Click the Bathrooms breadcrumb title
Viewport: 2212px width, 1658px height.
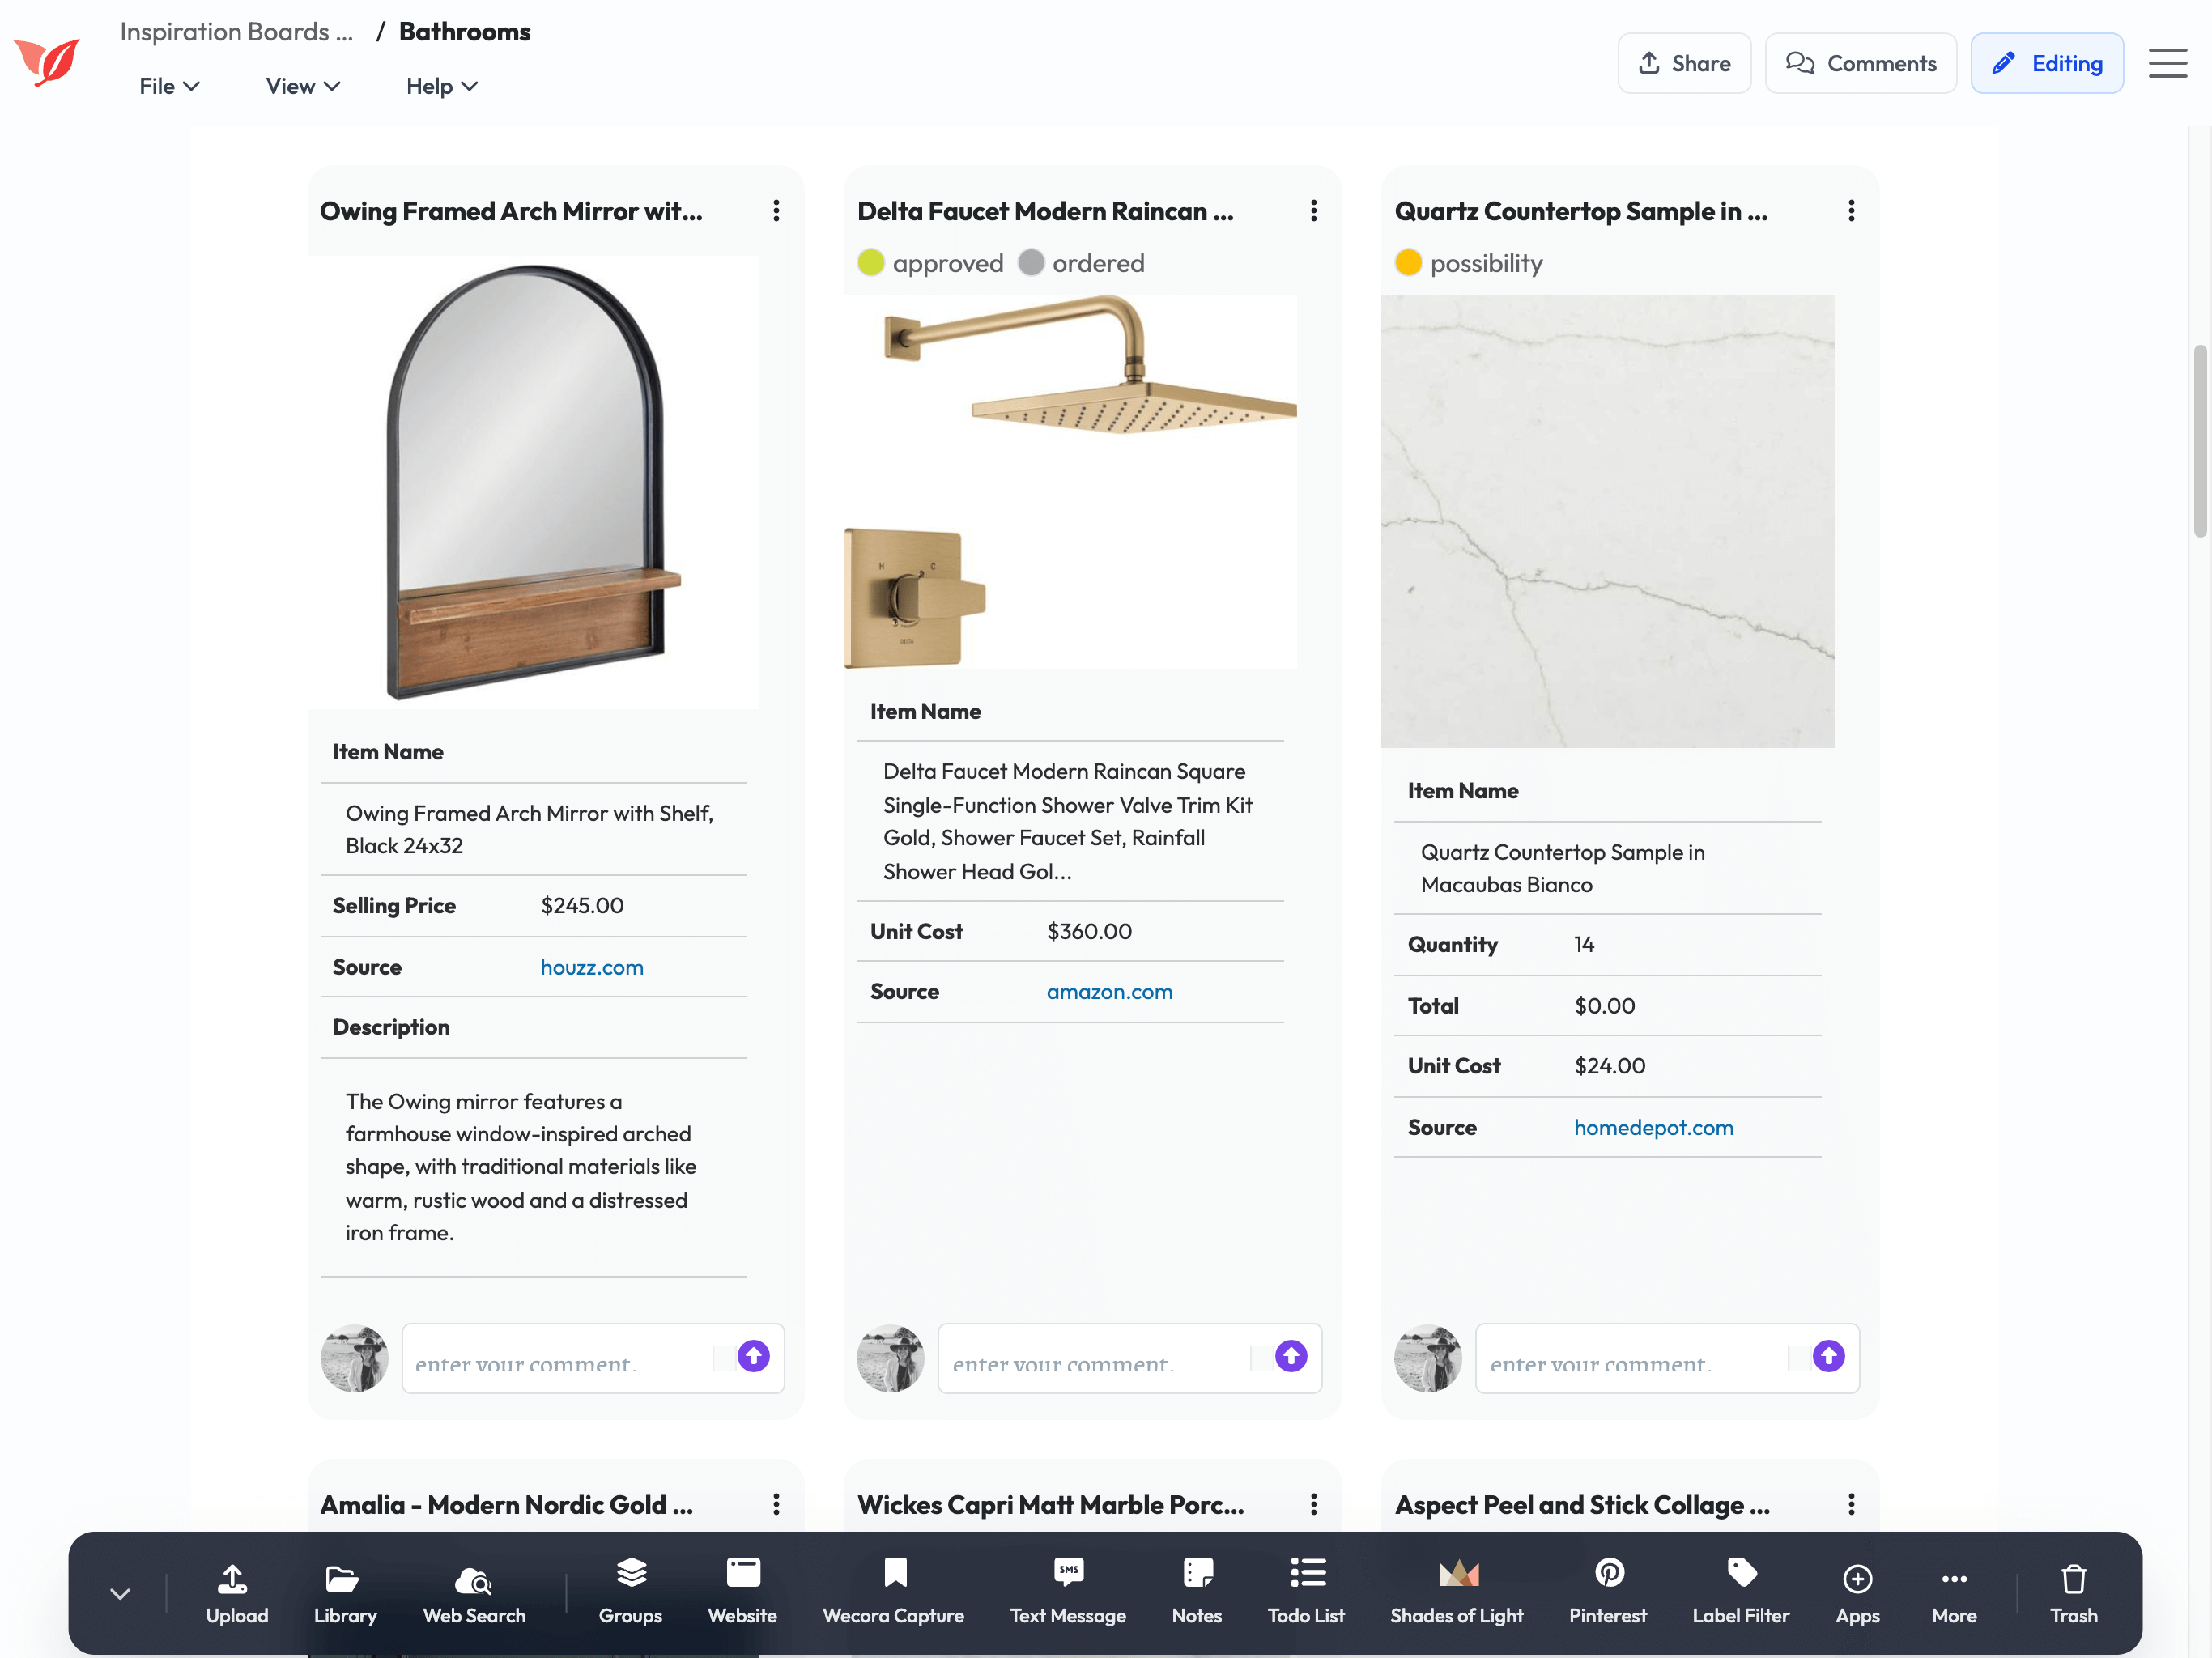(465, 32)
